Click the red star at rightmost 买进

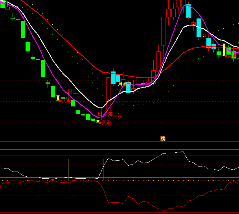point(226,57)
